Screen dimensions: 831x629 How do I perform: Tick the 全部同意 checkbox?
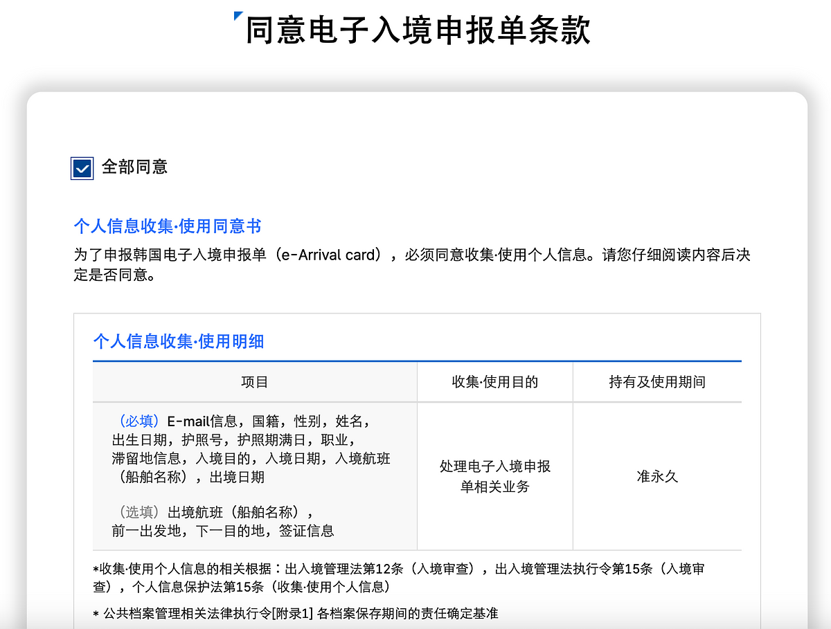tap(82, 168)
